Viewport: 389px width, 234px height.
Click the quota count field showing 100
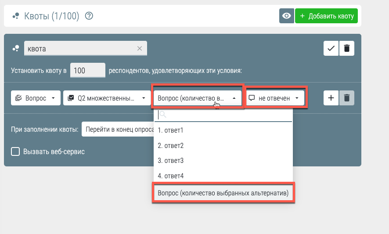pos(87,71)
